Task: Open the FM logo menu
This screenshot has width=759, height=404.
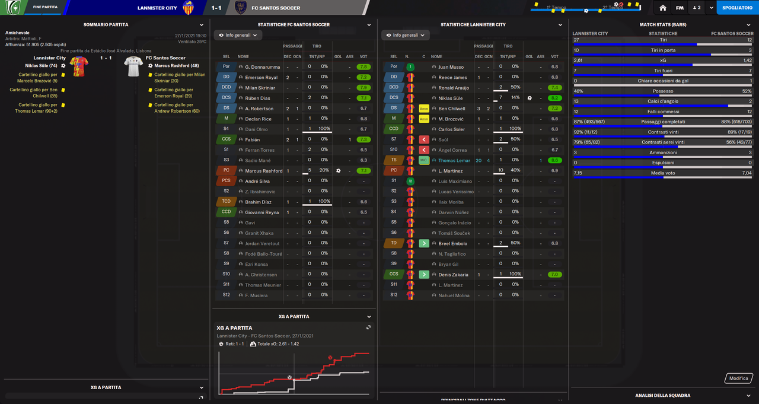Action: 680,8
